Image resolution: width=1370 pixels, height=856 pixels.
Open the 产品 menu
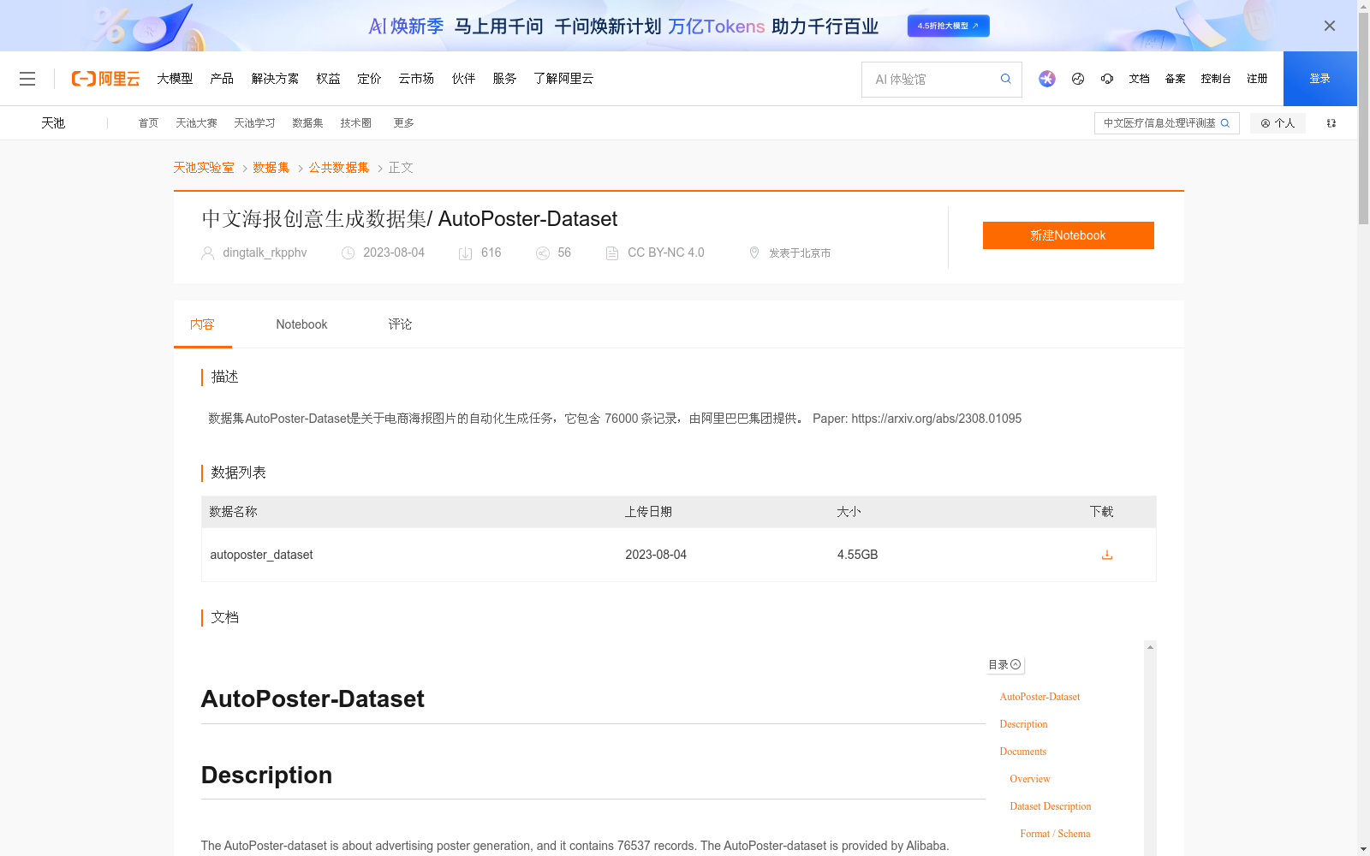[x=222, y=79]
